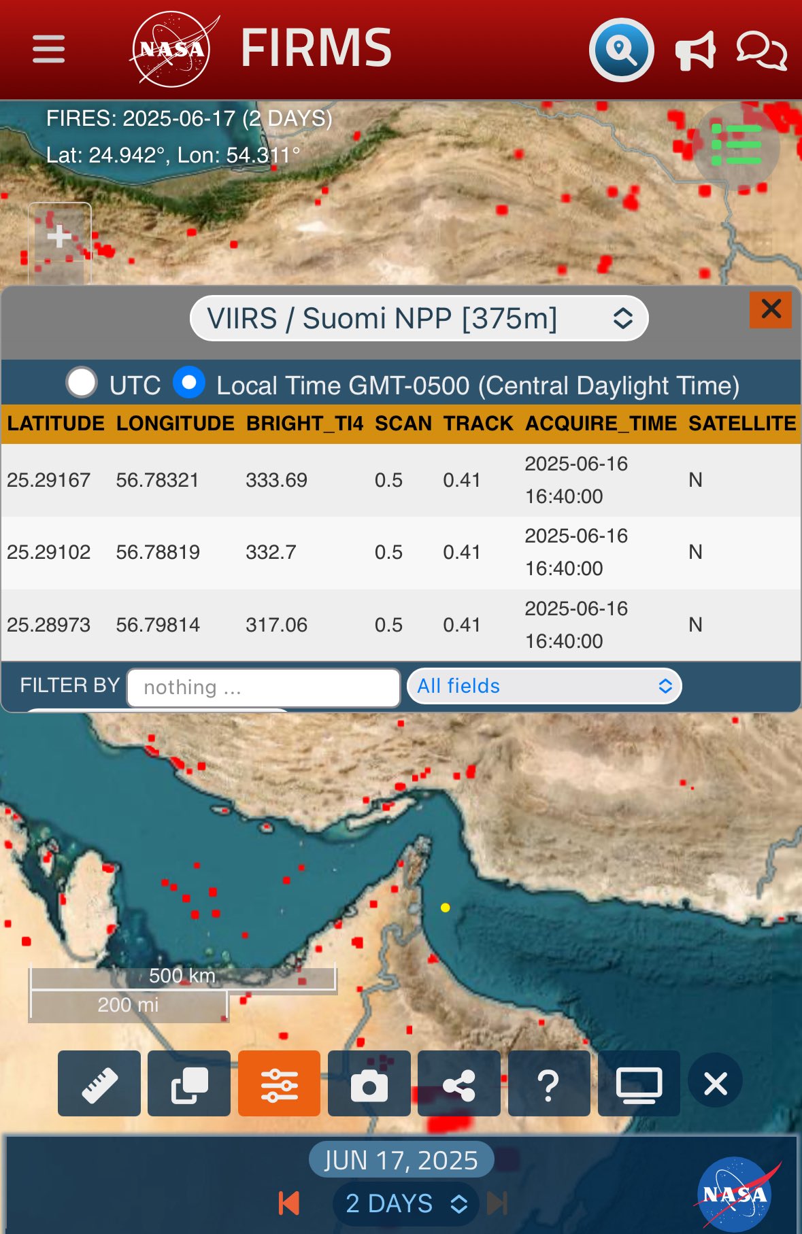Open the 2 DAYS range dropdown
Image resolution: width=802 pixels, height=1234 pixels.
pyautogui.click(x=406, y=1203)
